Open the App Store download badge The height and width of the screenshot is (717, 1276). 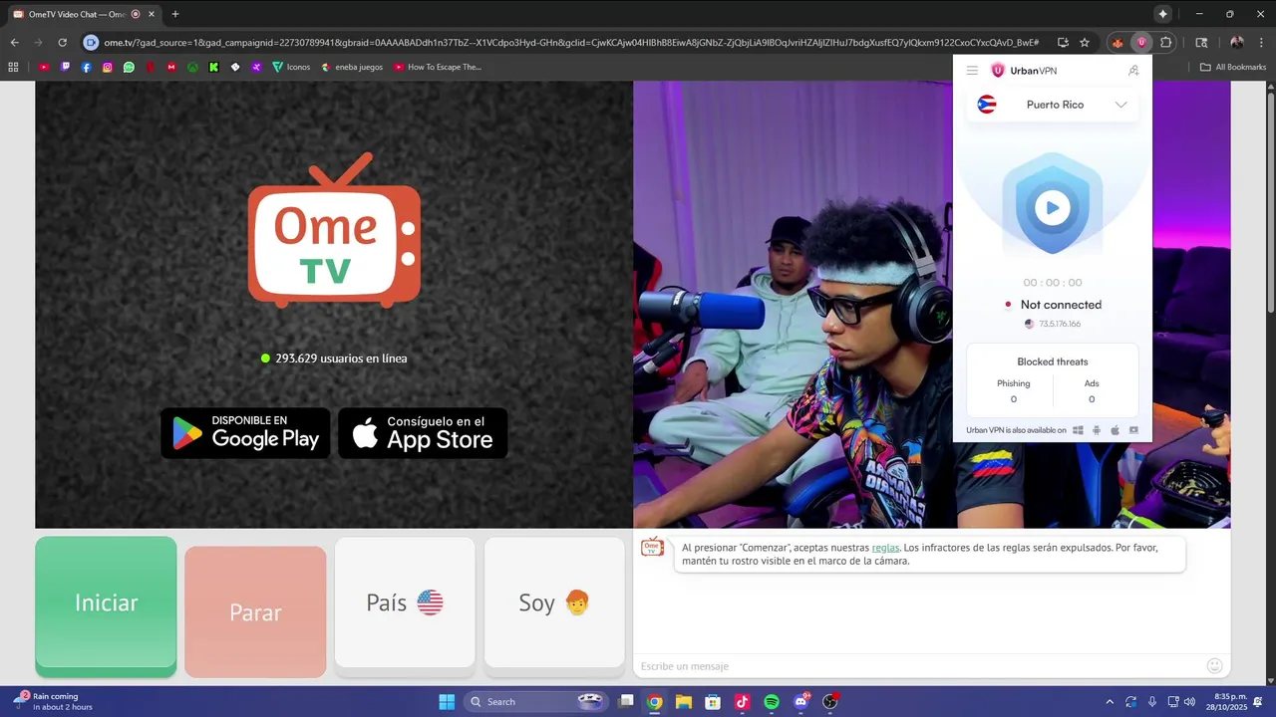[x=423, y=433]
